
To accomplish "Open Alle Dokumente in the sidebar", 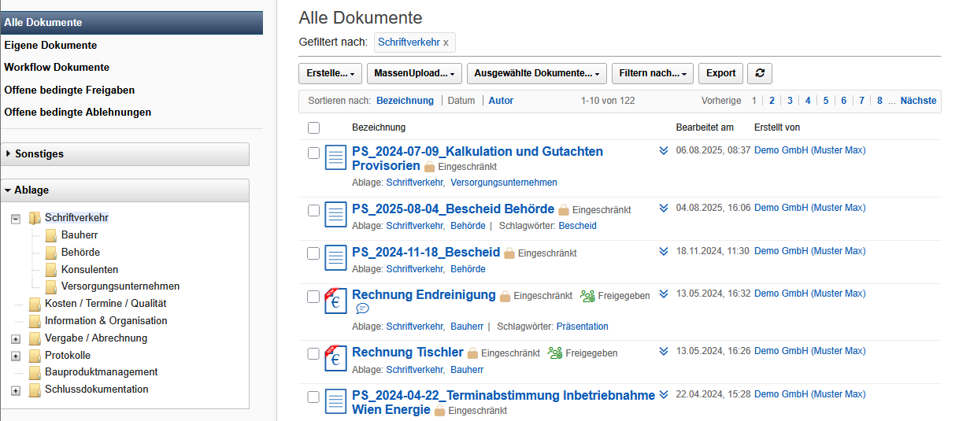I will pos(131,23).
